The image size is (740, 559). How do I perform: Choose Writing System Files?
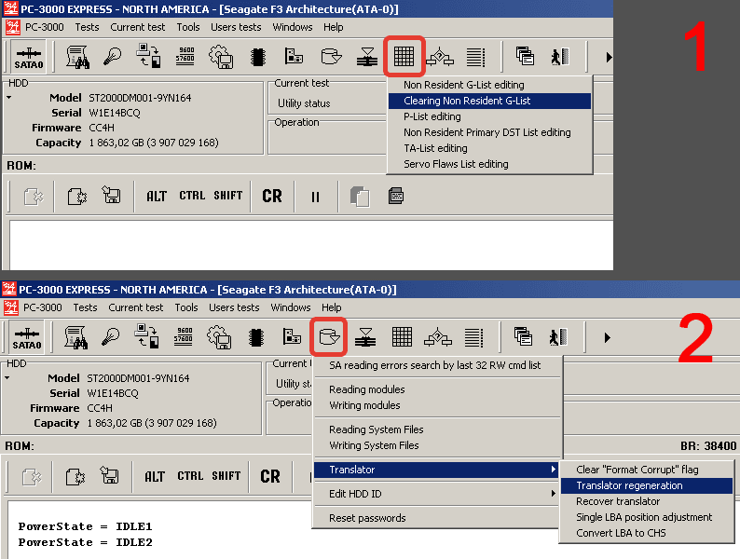436,445
